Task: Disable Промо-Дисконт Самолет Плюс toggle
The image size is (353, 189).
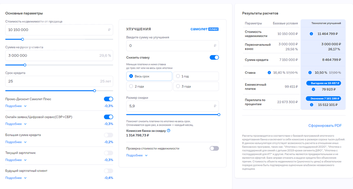Action: (109, 99)
